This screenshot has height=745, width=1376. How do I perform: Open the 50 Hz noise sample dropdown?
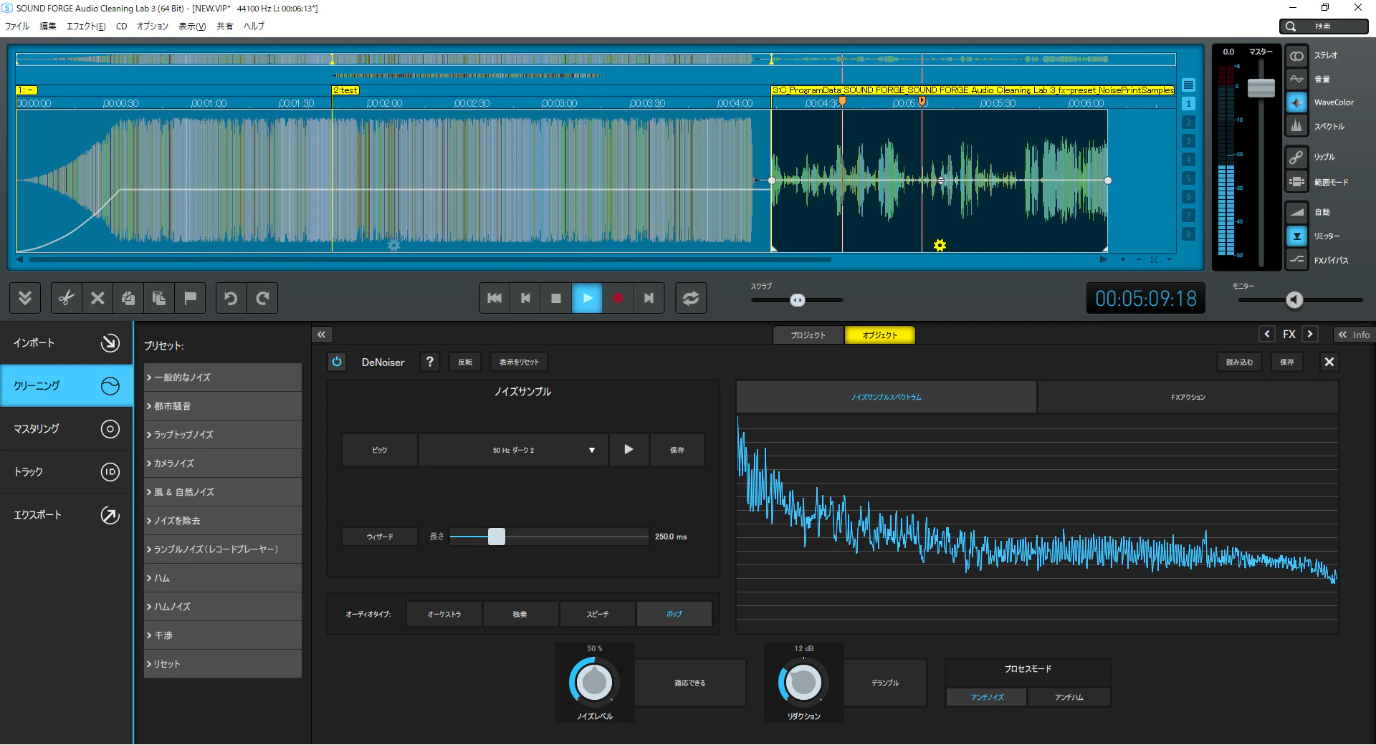coord(513,450)
